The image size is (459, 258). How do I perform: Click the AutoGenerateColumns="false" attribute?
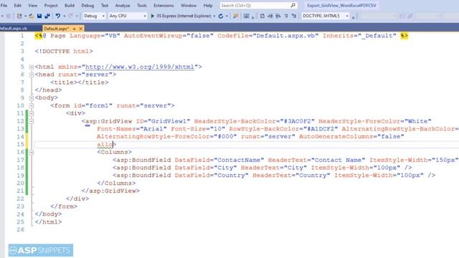[351, 137]
